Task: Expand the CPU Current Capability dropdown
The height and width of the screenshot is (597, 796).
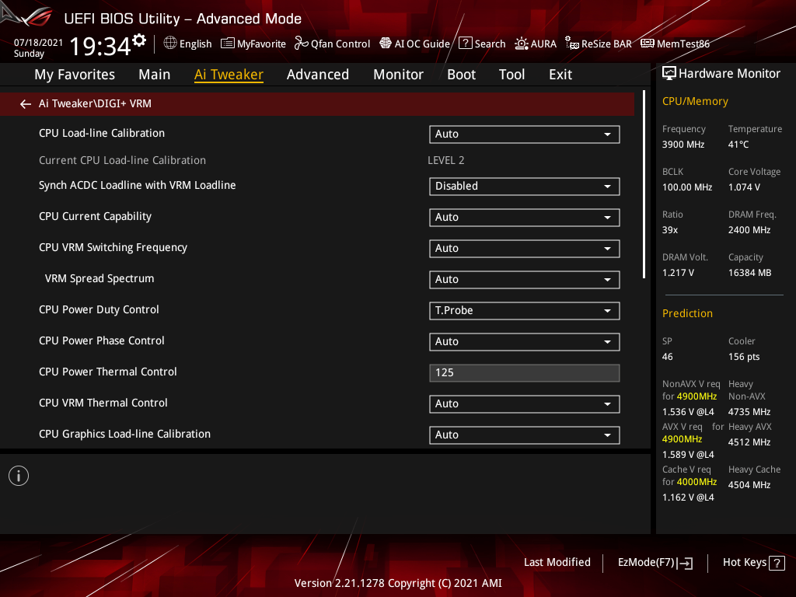Action: point(524,217)
